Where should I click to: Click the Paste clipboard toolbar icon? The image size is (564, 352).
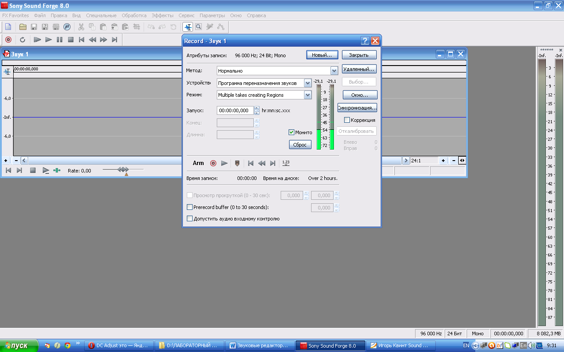tap(103, 27)
